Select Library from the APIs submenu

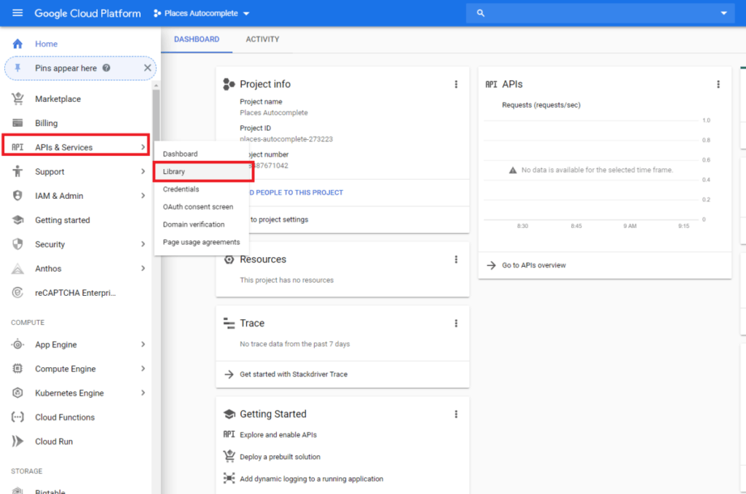pos(174,172)
